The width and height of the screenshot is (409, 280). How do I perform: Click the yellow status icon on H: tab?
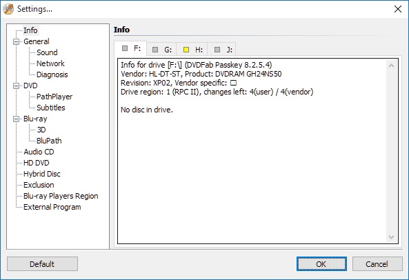click(x=186, y=50)
